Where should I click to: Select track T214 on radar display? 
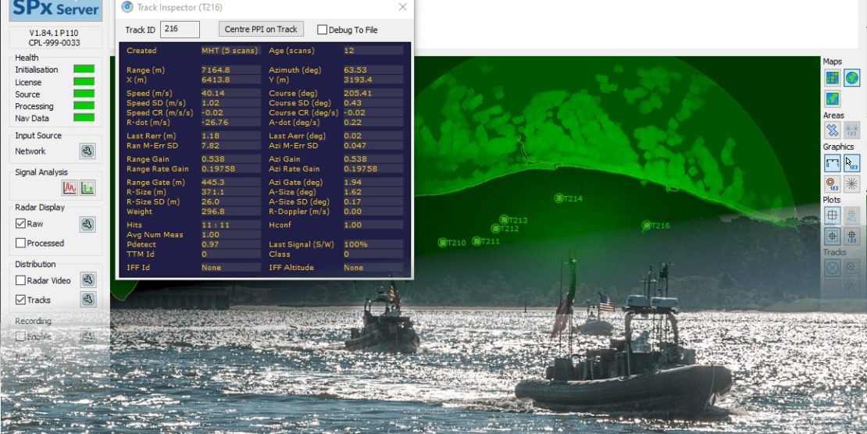click(x=559, y=198)
